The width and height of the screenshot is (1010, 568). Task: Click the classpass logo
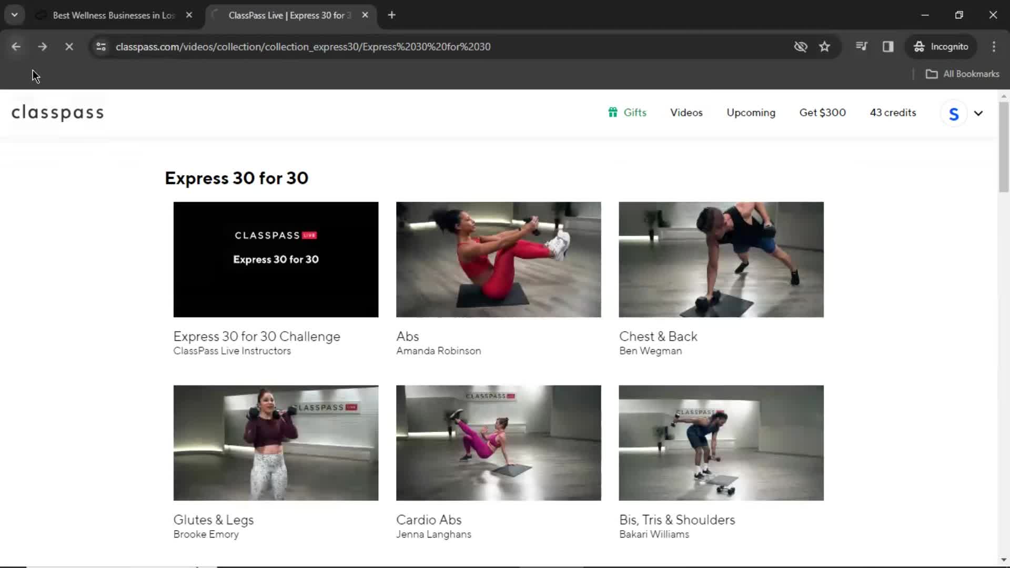point(58,113)
